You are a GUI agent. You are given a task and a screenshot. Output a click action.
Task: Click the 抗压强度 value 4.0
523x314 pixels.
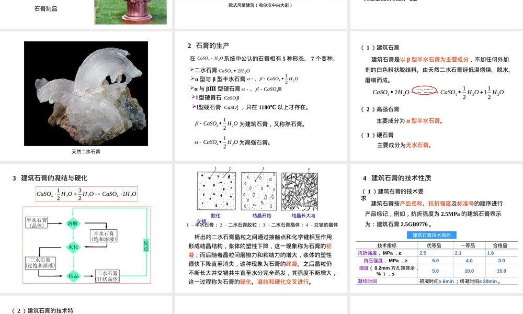click(x=469, y=261)
